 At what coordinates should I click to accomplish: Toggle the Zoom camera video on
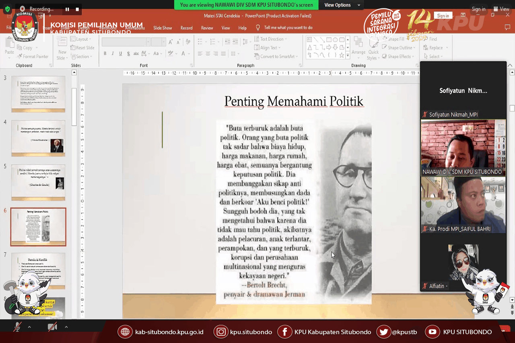(52, 327)
